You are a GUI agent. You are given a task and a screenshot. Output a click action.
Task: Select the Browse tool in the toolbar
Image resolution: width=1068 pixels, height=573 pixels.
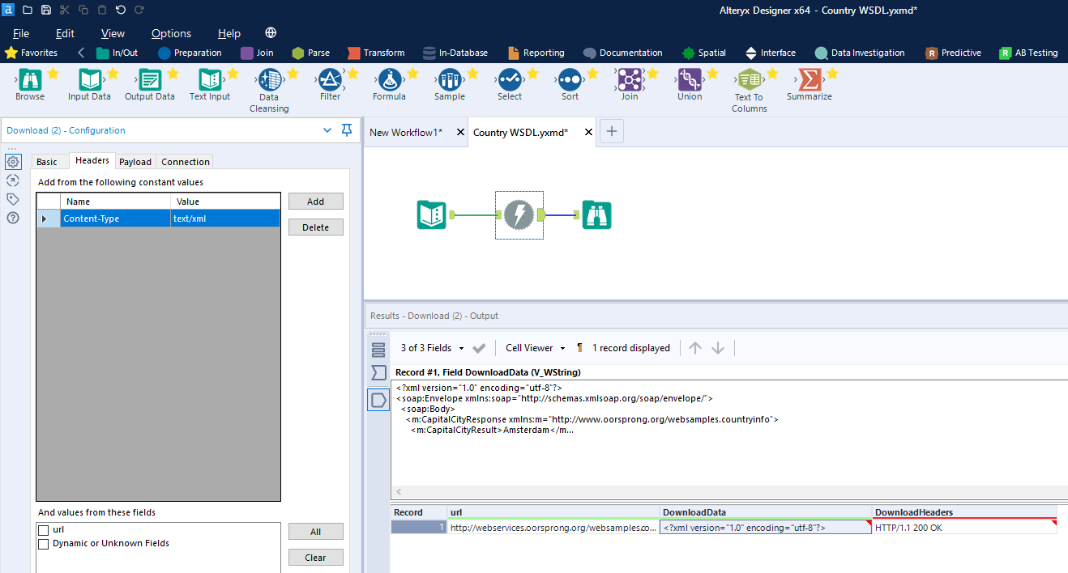[29, 81]
